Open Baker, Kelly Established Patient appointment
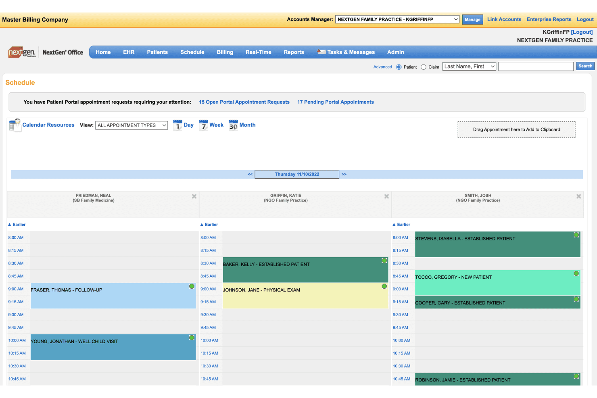 tap(305, 270)
